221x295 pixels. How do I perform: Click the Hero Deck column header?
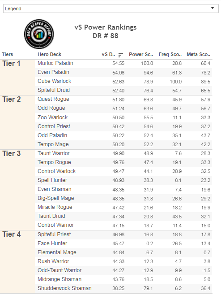click(49, 54)
